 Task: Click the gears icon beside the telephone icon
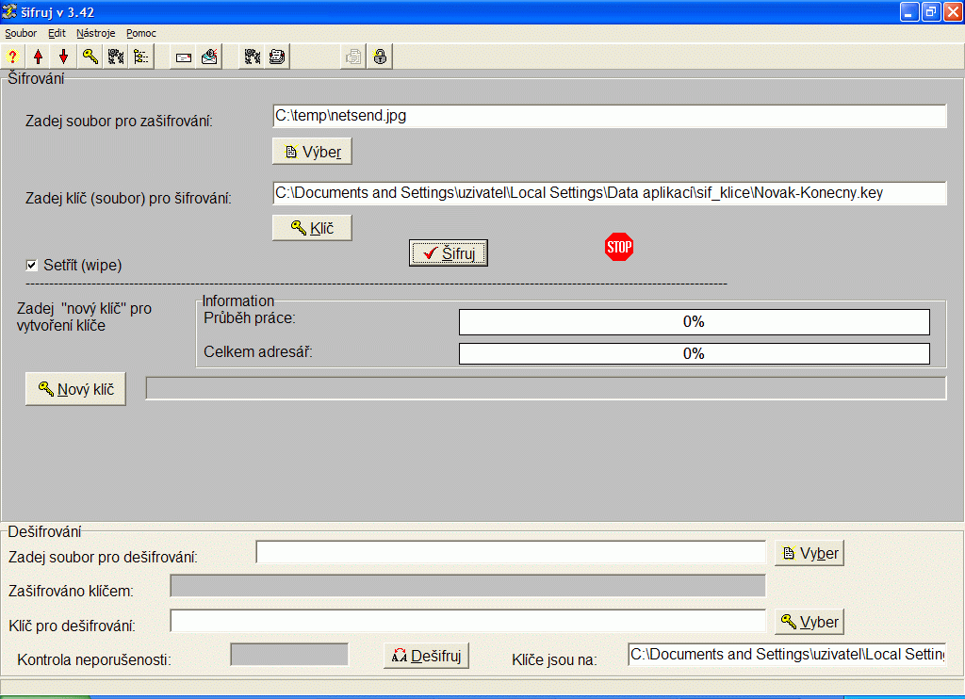(252, 57)
